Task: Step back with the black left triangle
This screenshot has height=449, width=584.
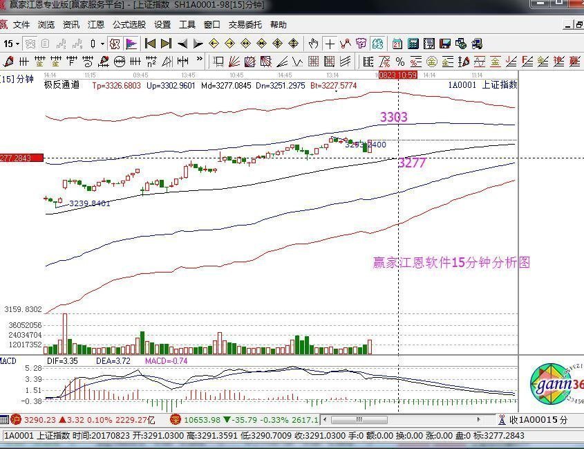Action: coord(182,44)
